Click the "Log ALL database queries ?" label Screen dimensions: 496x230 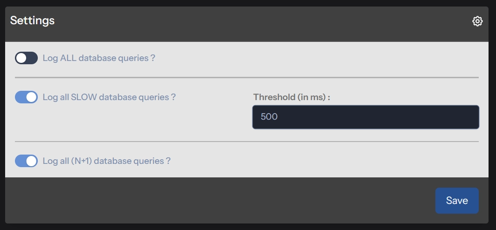98,58
